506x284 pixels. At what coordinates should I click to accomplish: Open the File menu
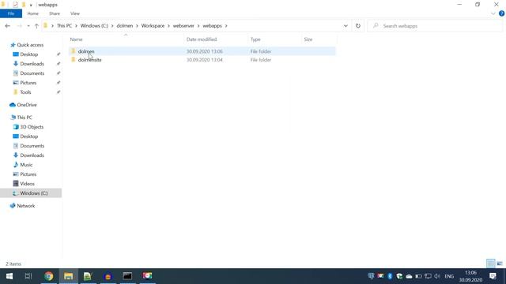pyautogui.click(x=11, y=13)
